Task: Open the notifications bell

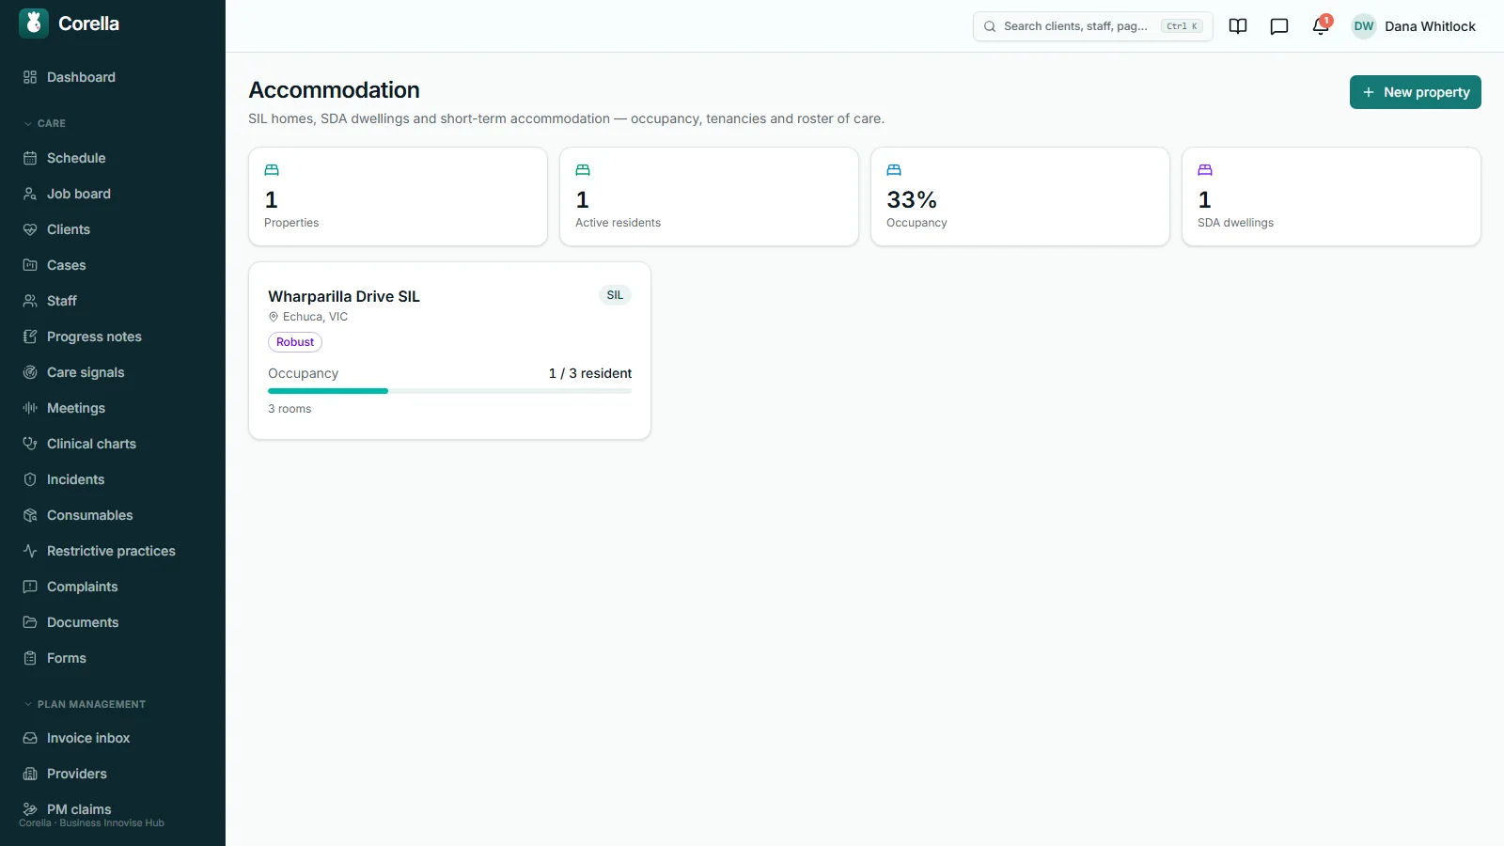Action: coord(1321,26)
